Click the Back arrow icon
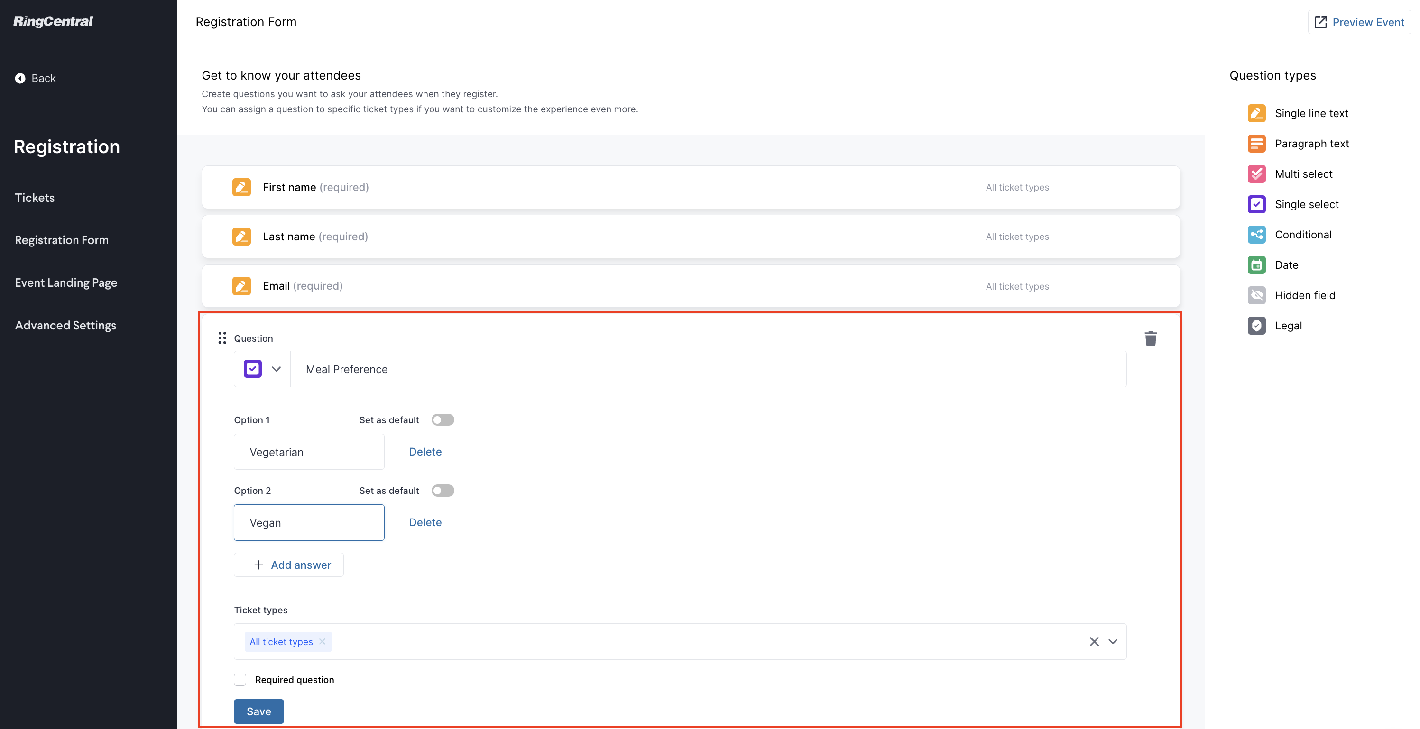Image resolution: width=1420 pixels, height=729 pixels. (20, 78)
